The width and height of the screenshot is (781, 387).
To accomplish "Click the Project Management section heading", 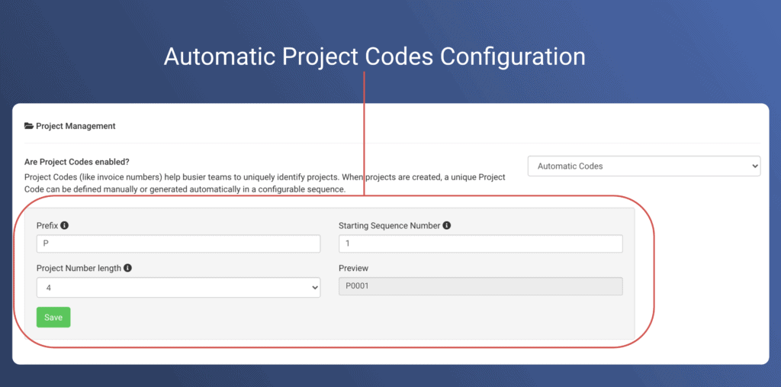I will click(x=76, y=126).
